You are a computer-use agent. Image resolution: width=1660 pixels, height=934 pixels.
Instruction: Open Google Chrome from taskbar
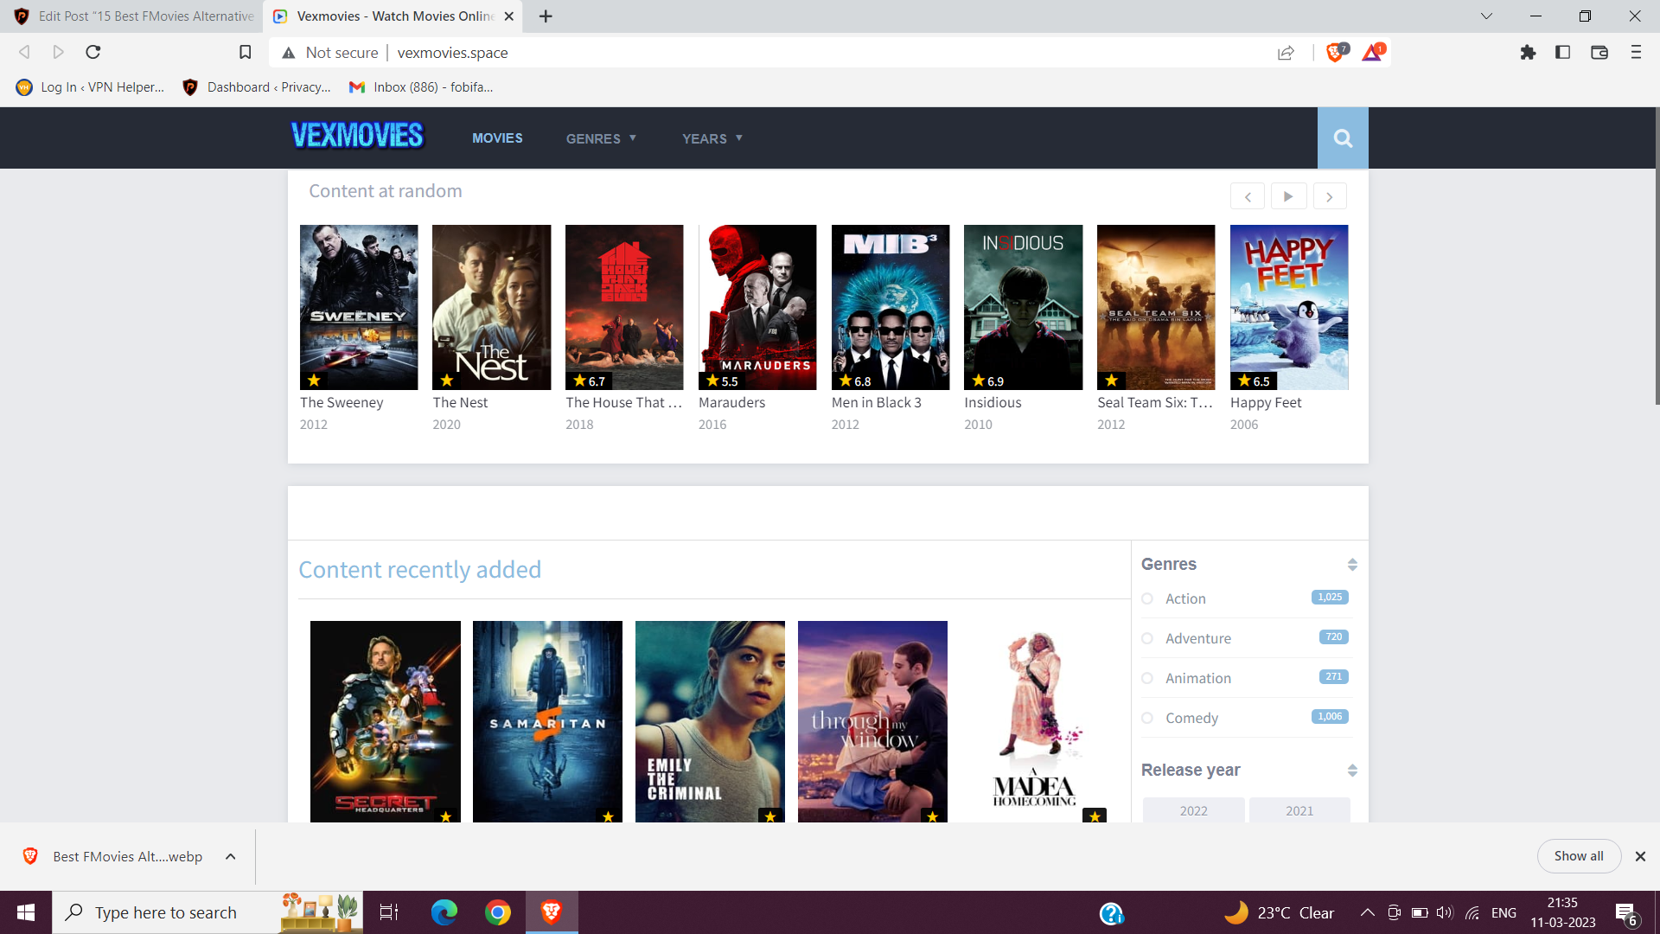point(498,912)
